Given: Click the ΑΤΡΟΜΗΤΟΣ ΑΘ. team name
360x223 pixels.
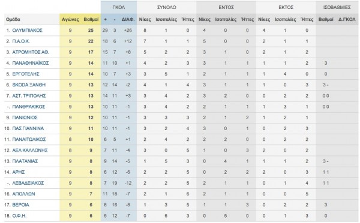Looking at the screenshot, I should [31, 52].
